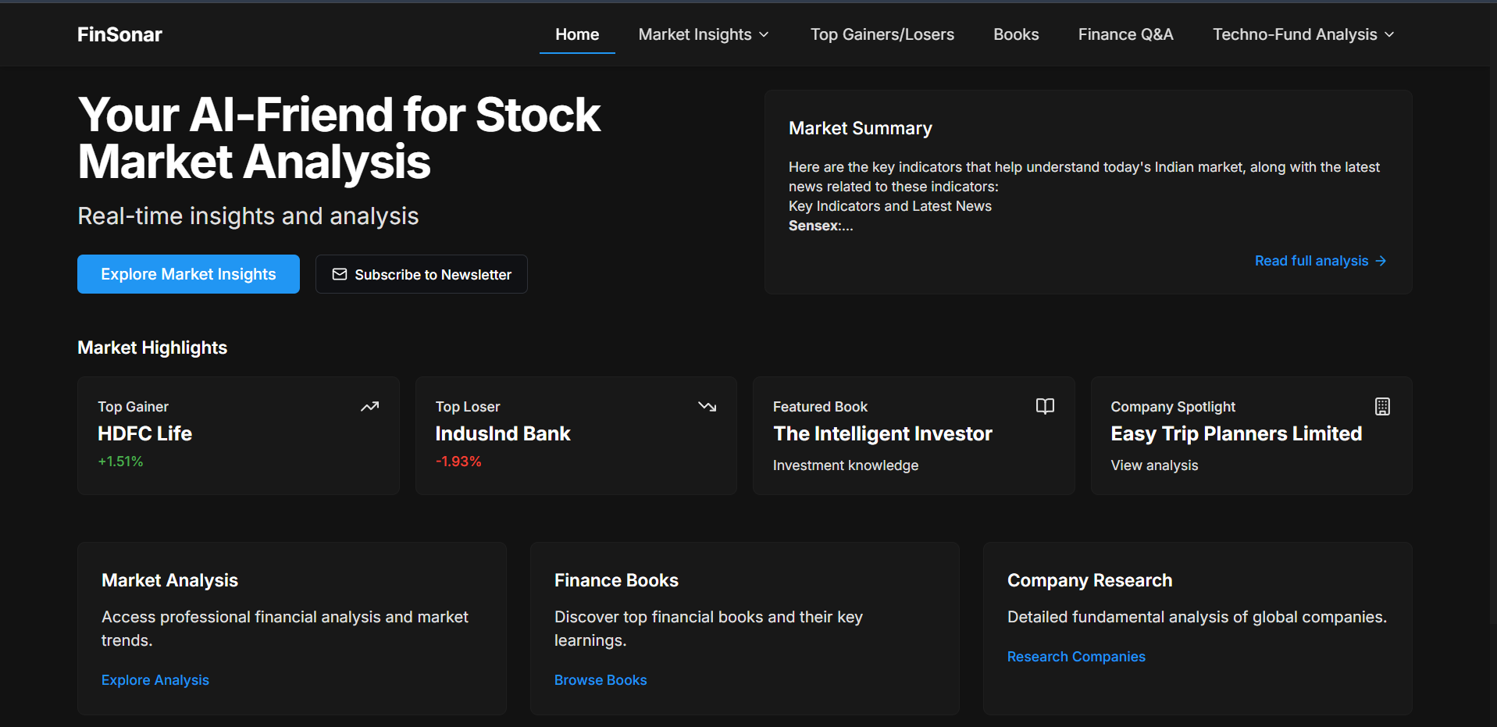
Task: Open the Home navigation tab
Action: pyautogui.click(x=577, y=34)
